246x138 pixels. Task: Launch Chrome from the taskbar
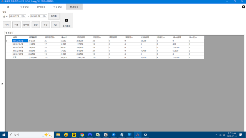pos(82,135)
